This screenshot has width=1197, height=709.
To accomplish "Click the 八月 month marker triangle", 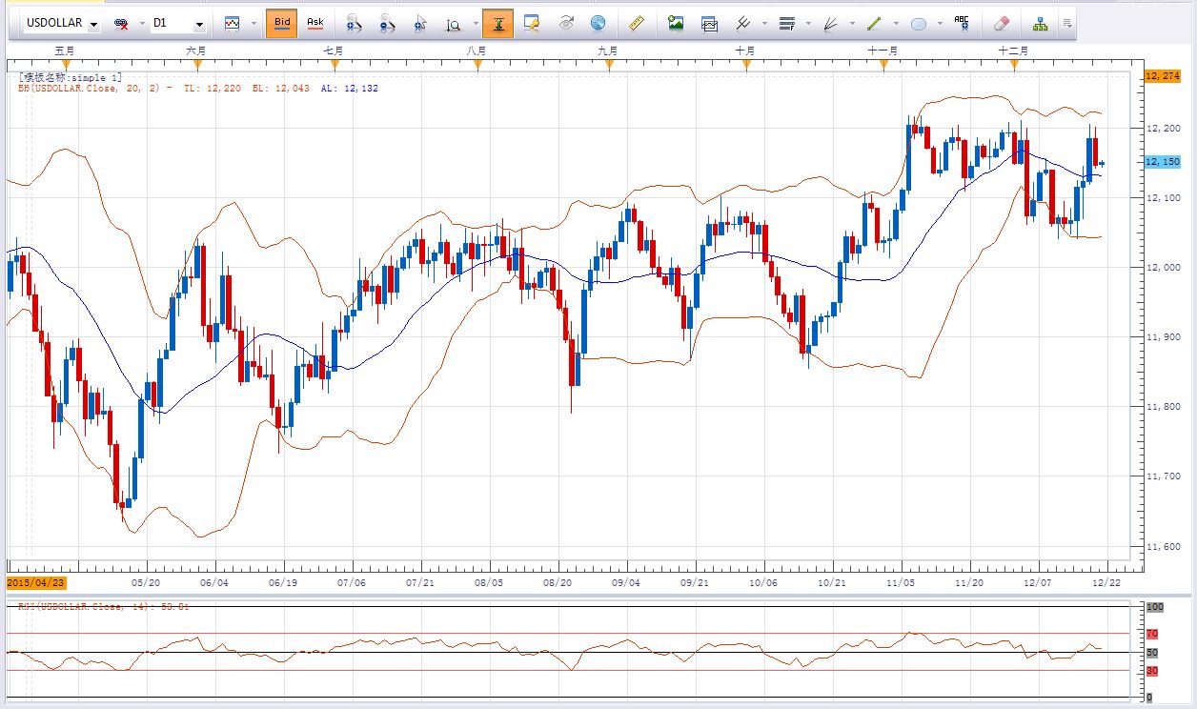I will click(477, 64).
